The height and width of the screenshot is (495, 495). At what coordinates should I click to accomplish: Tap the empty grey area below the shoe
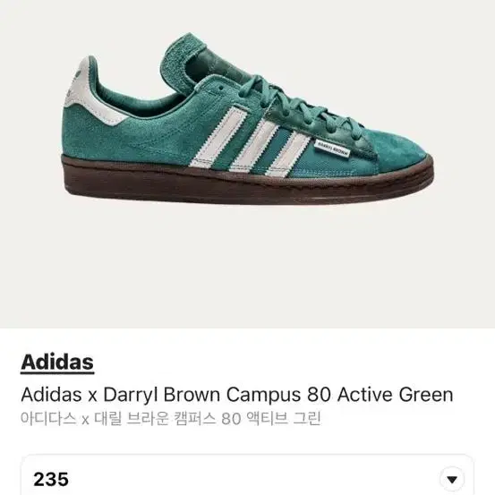(x=247, y=269)
